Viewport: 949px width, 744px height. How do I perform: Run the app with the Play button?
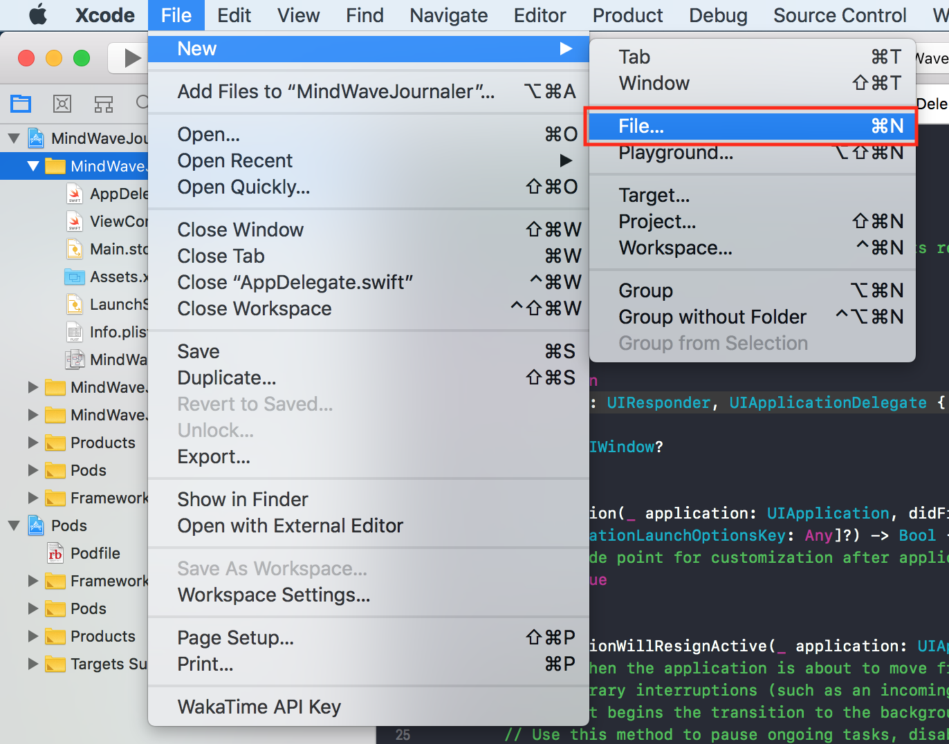pos(129,58)
